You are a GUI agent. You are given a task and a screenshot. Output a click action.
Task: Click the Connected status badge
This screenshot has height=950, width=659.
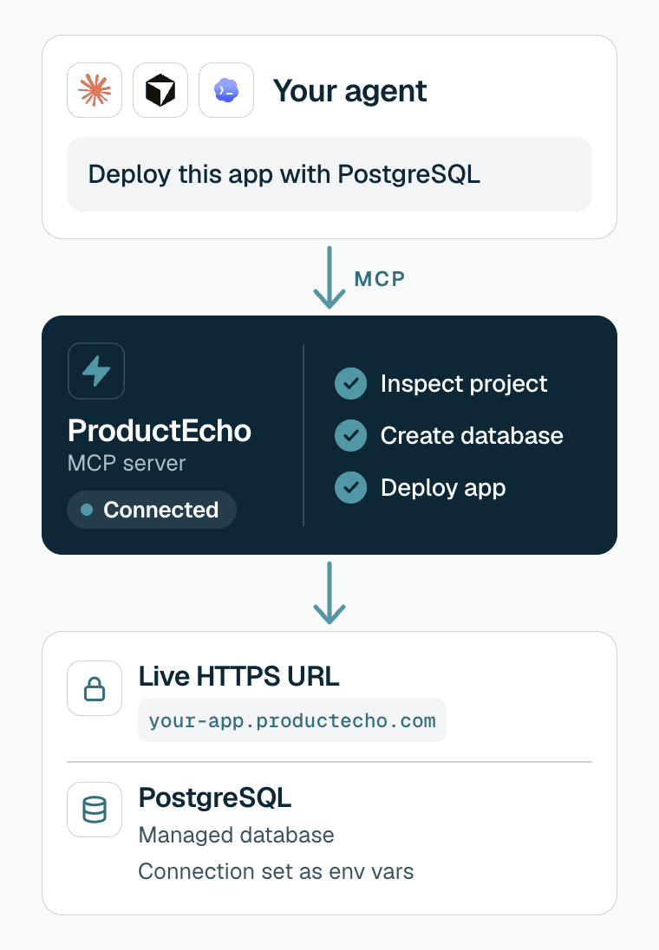tap(152, 510)
